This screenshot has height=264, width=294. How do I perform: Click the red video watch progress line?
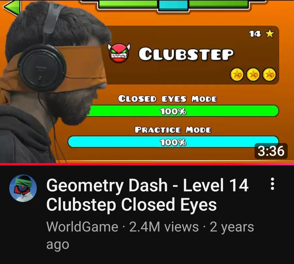[x=147, y=164]
